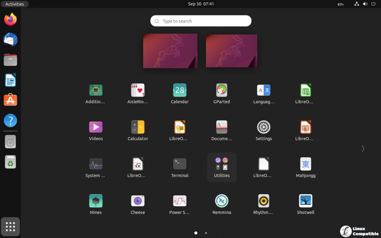
Task: Open the Mahjongg game
Action: click(x=305, y=164)
